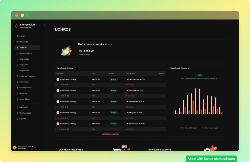250x162 pixels.
Task: Open Painel from the sidebar
Action: pyautogui.click(x=22, y=36)
